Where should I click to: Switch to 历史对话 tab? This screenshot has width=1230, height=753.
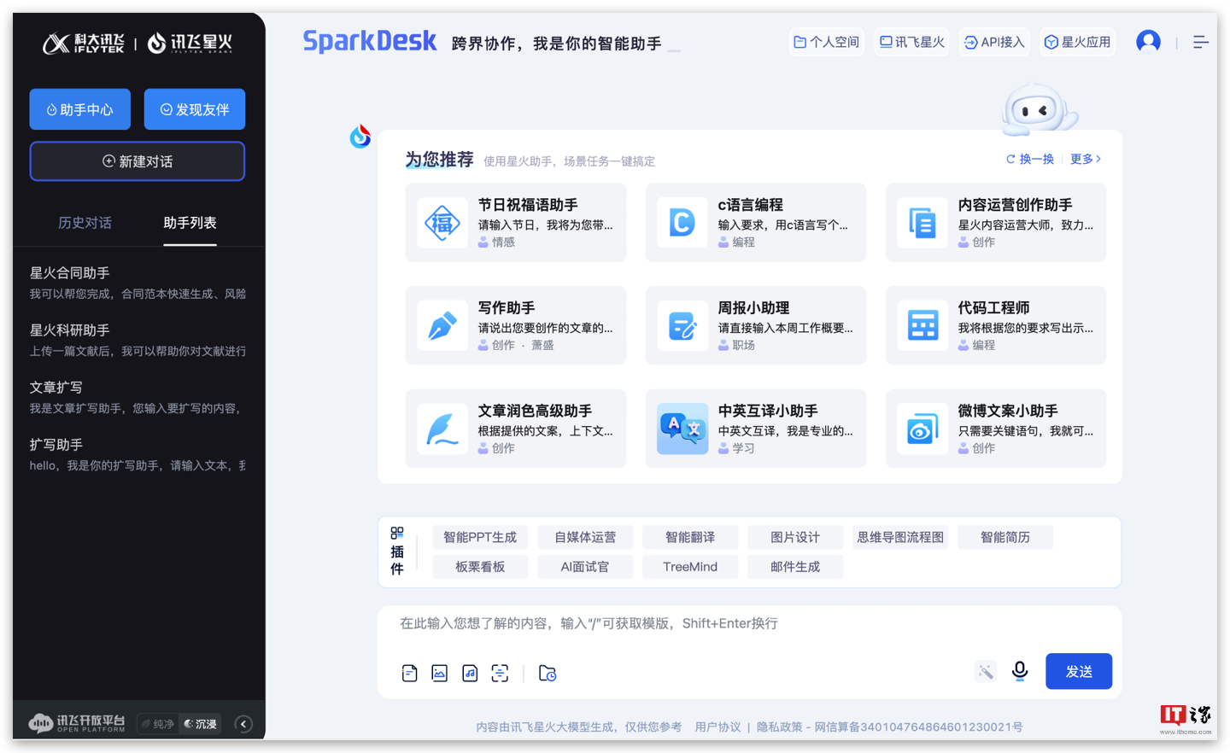click(x=85, y=223)
